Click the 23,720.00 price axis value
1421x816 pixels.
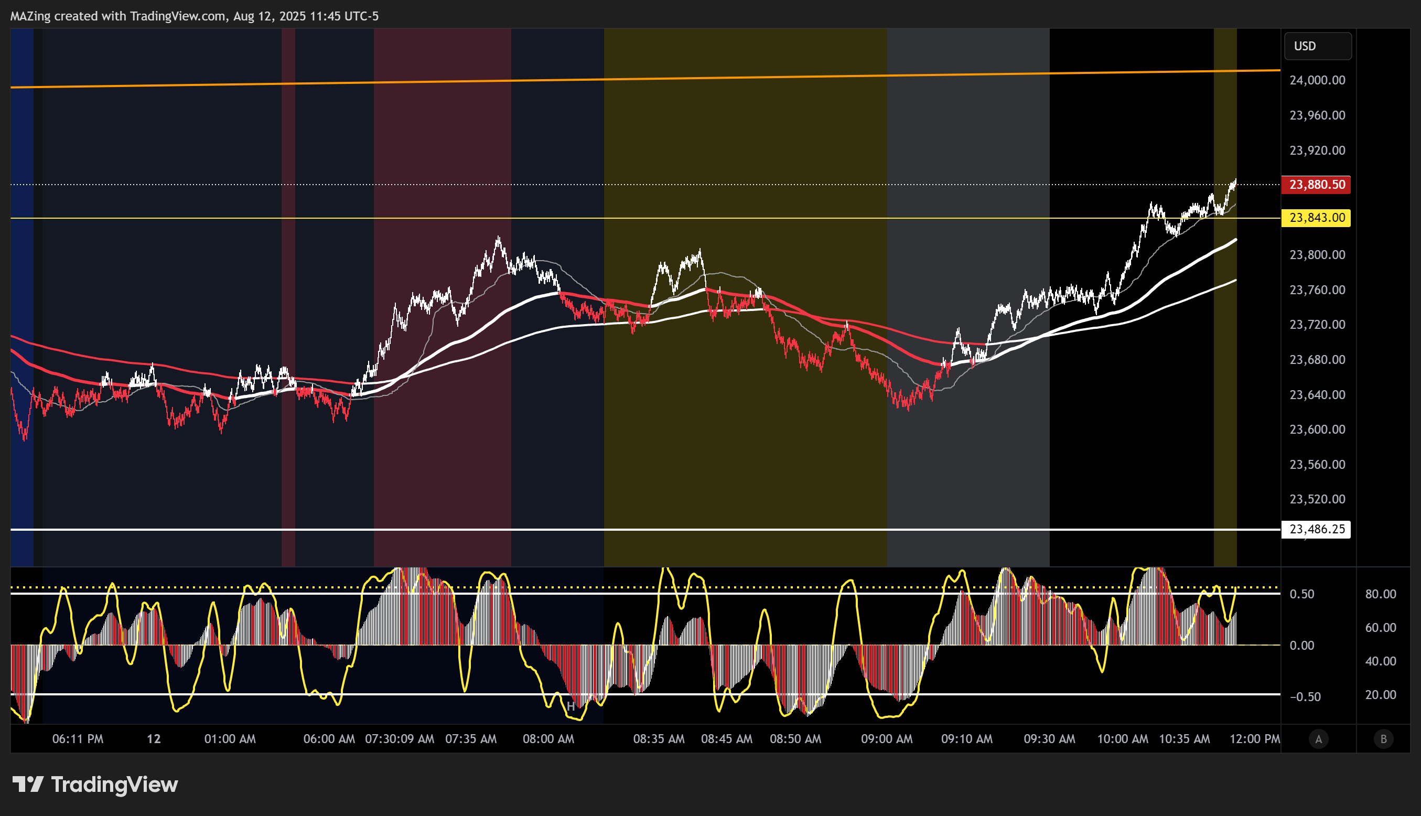click(x=1317, y=325)
